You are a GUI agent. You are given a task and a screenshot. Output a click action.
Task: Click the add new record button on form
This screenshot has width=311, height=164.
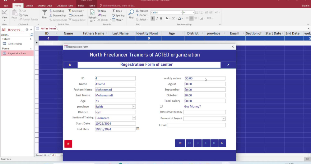222,143
